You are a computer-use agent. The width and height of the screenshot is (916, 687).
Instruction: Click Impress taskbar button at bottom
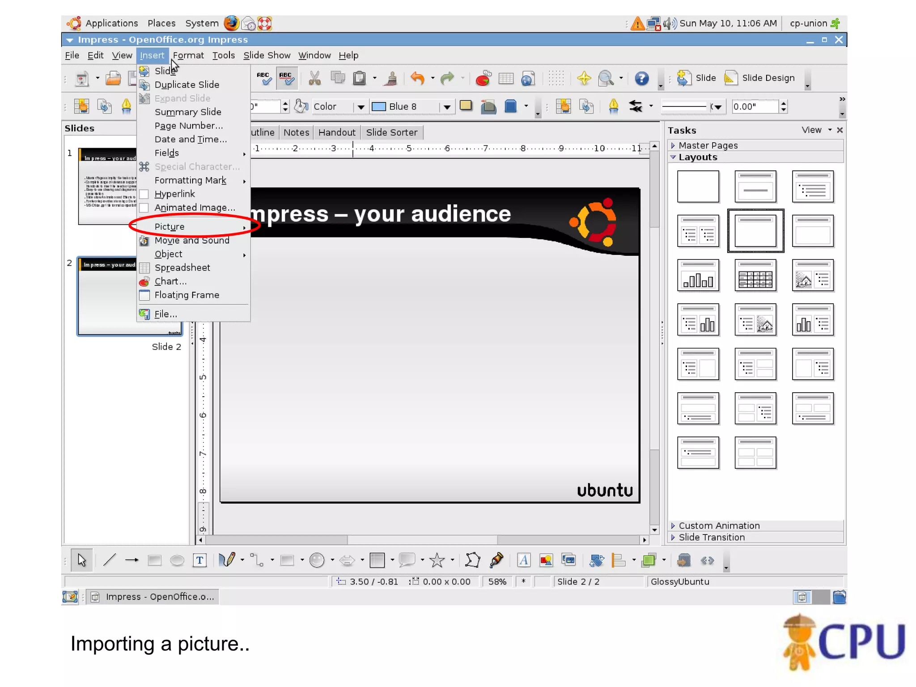tap(153, 597)
